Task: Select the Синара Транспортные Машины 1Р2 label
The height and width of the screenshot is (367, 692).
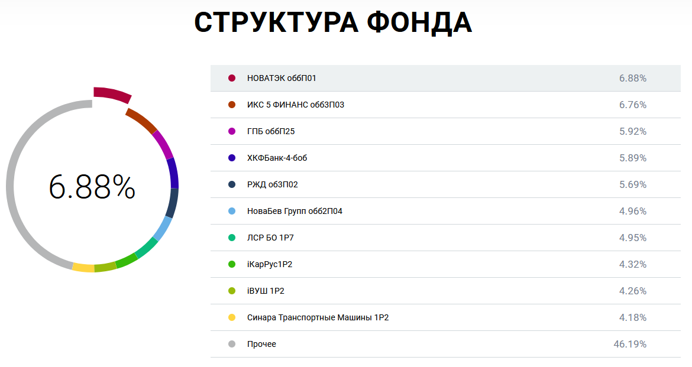Action: (x=318, y=317)
